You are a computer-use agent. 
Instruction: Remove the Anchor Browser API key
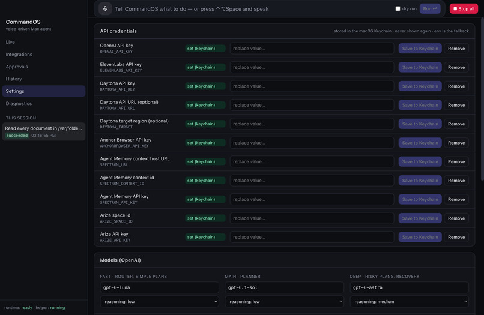(456, 143)
